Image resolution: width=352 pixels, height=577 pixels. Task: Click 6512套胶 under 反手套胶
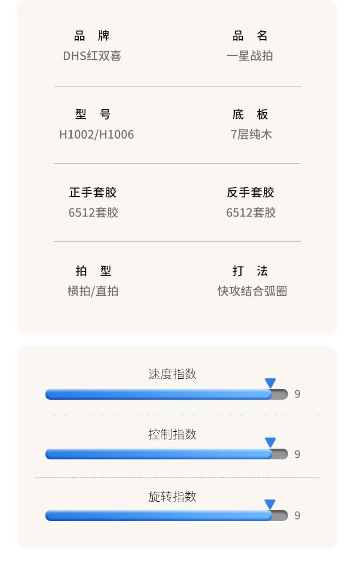coord(251,213)
